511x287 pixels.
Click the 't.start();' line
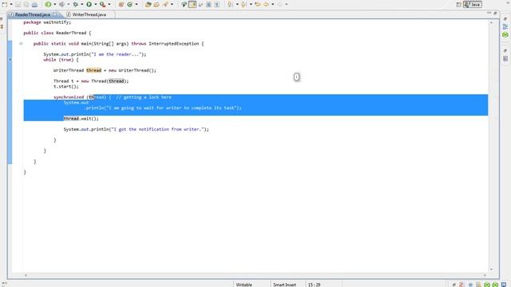click(x=66, y=87)
